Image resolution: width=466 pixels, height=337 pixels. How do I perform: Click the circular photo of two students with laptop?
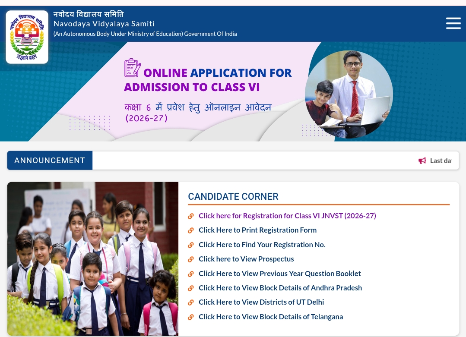(349, 94)
